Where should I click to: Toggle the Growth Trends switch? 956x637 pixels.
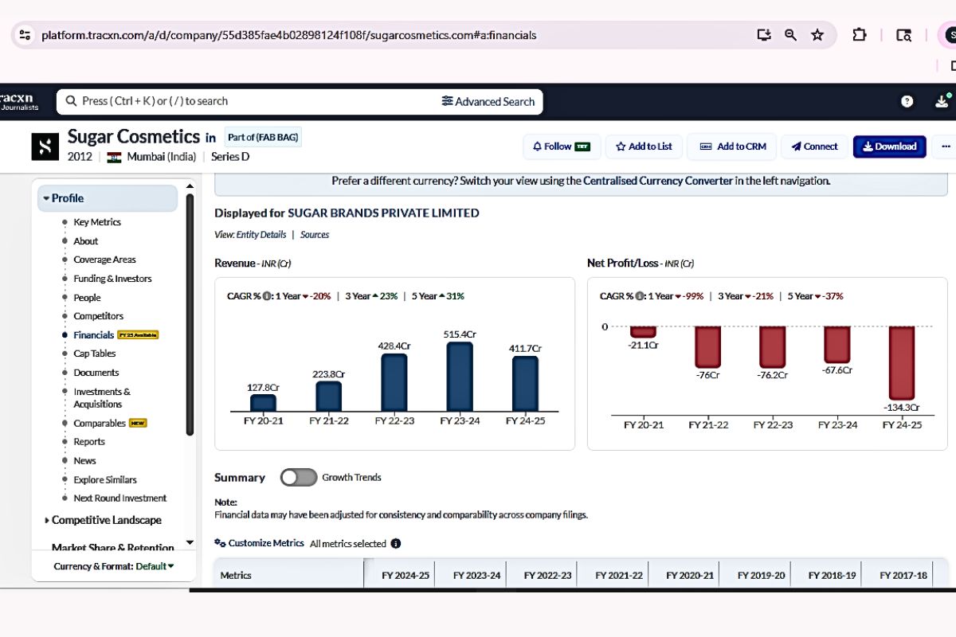pyautogui.click(x=299, y=477)
